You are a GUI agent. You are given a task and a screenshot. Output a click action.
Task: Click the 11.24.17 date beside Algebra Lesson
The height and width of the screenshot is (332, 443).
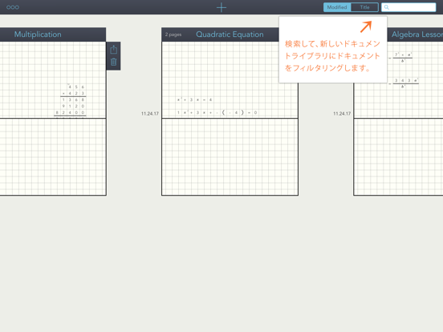tap(342, 114)
